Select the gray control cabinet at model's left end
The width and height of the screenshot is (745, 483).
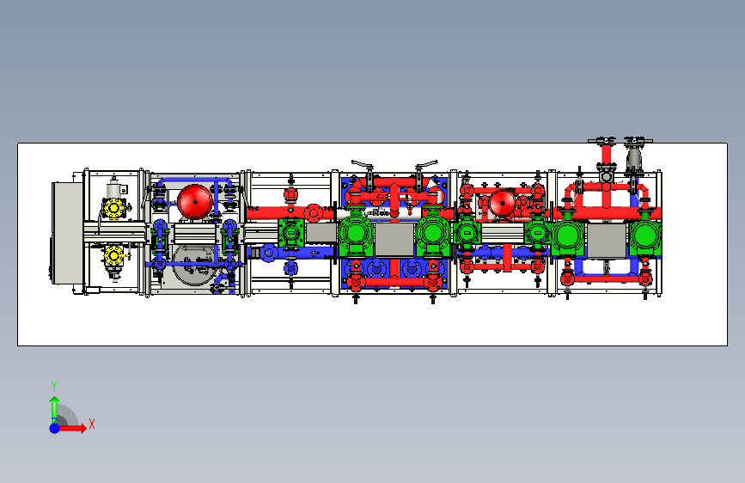[67, 233]
